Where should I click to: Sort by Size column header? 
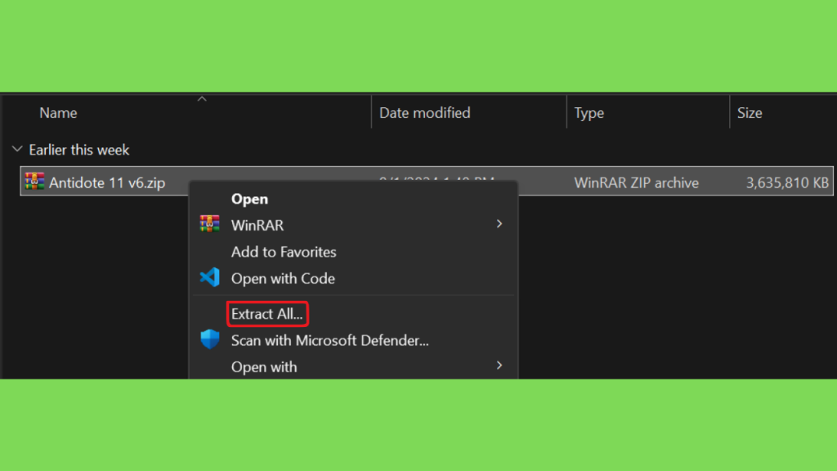click(x=750, y=113)
